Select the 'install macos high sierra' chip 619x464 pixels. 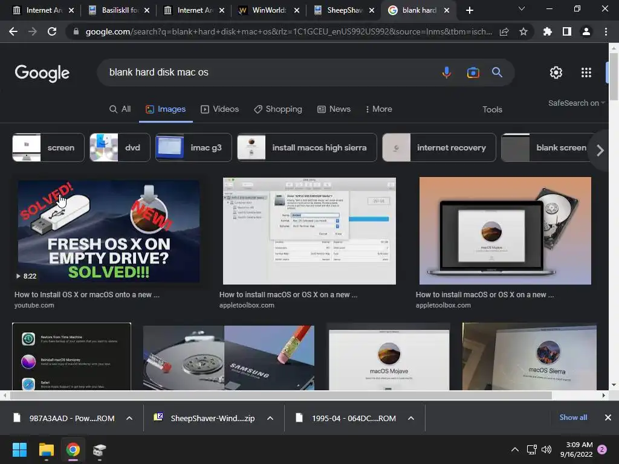(306, 147)
